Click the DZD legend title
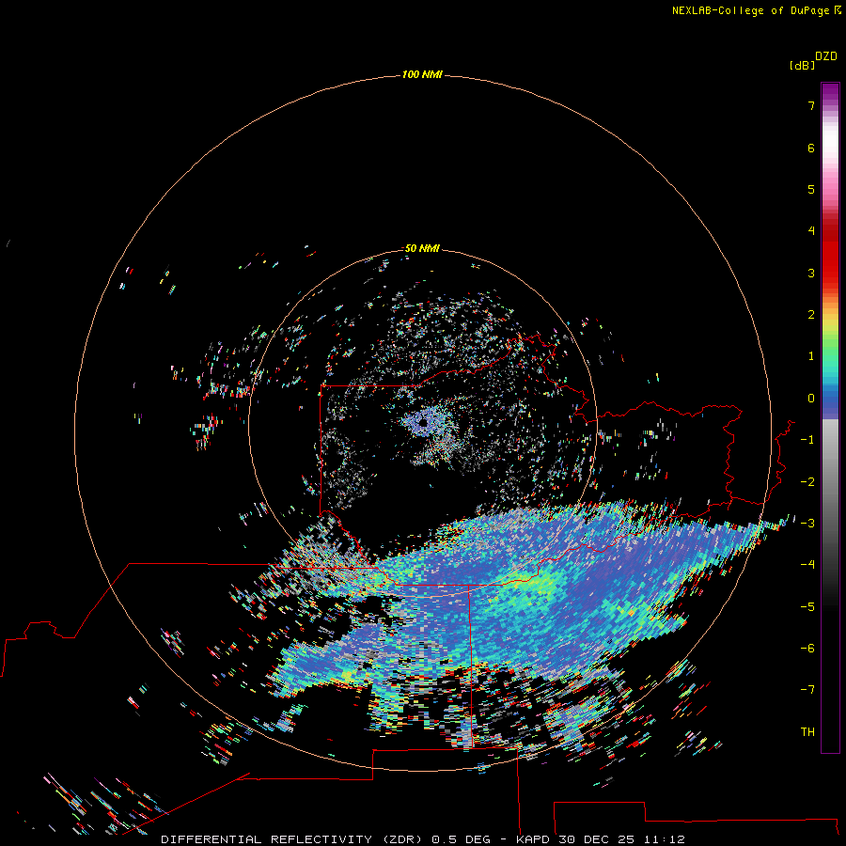This screenshot has height=846, width=846. [825, 56]
